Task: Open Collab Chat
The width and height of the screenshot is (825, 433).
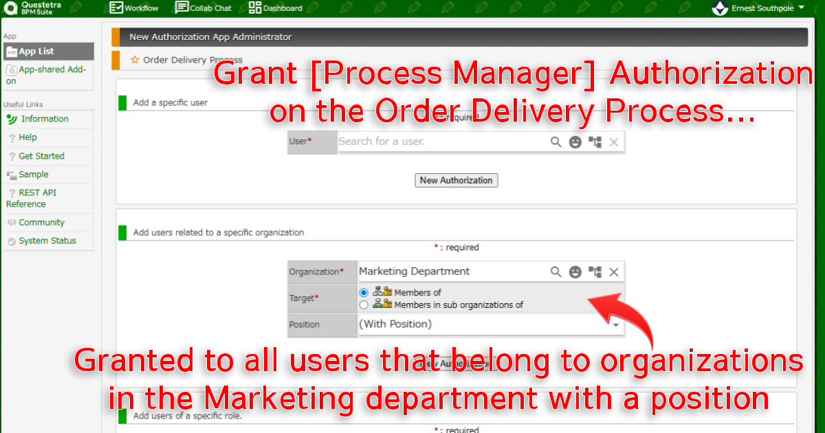Action: click(203, 8)
